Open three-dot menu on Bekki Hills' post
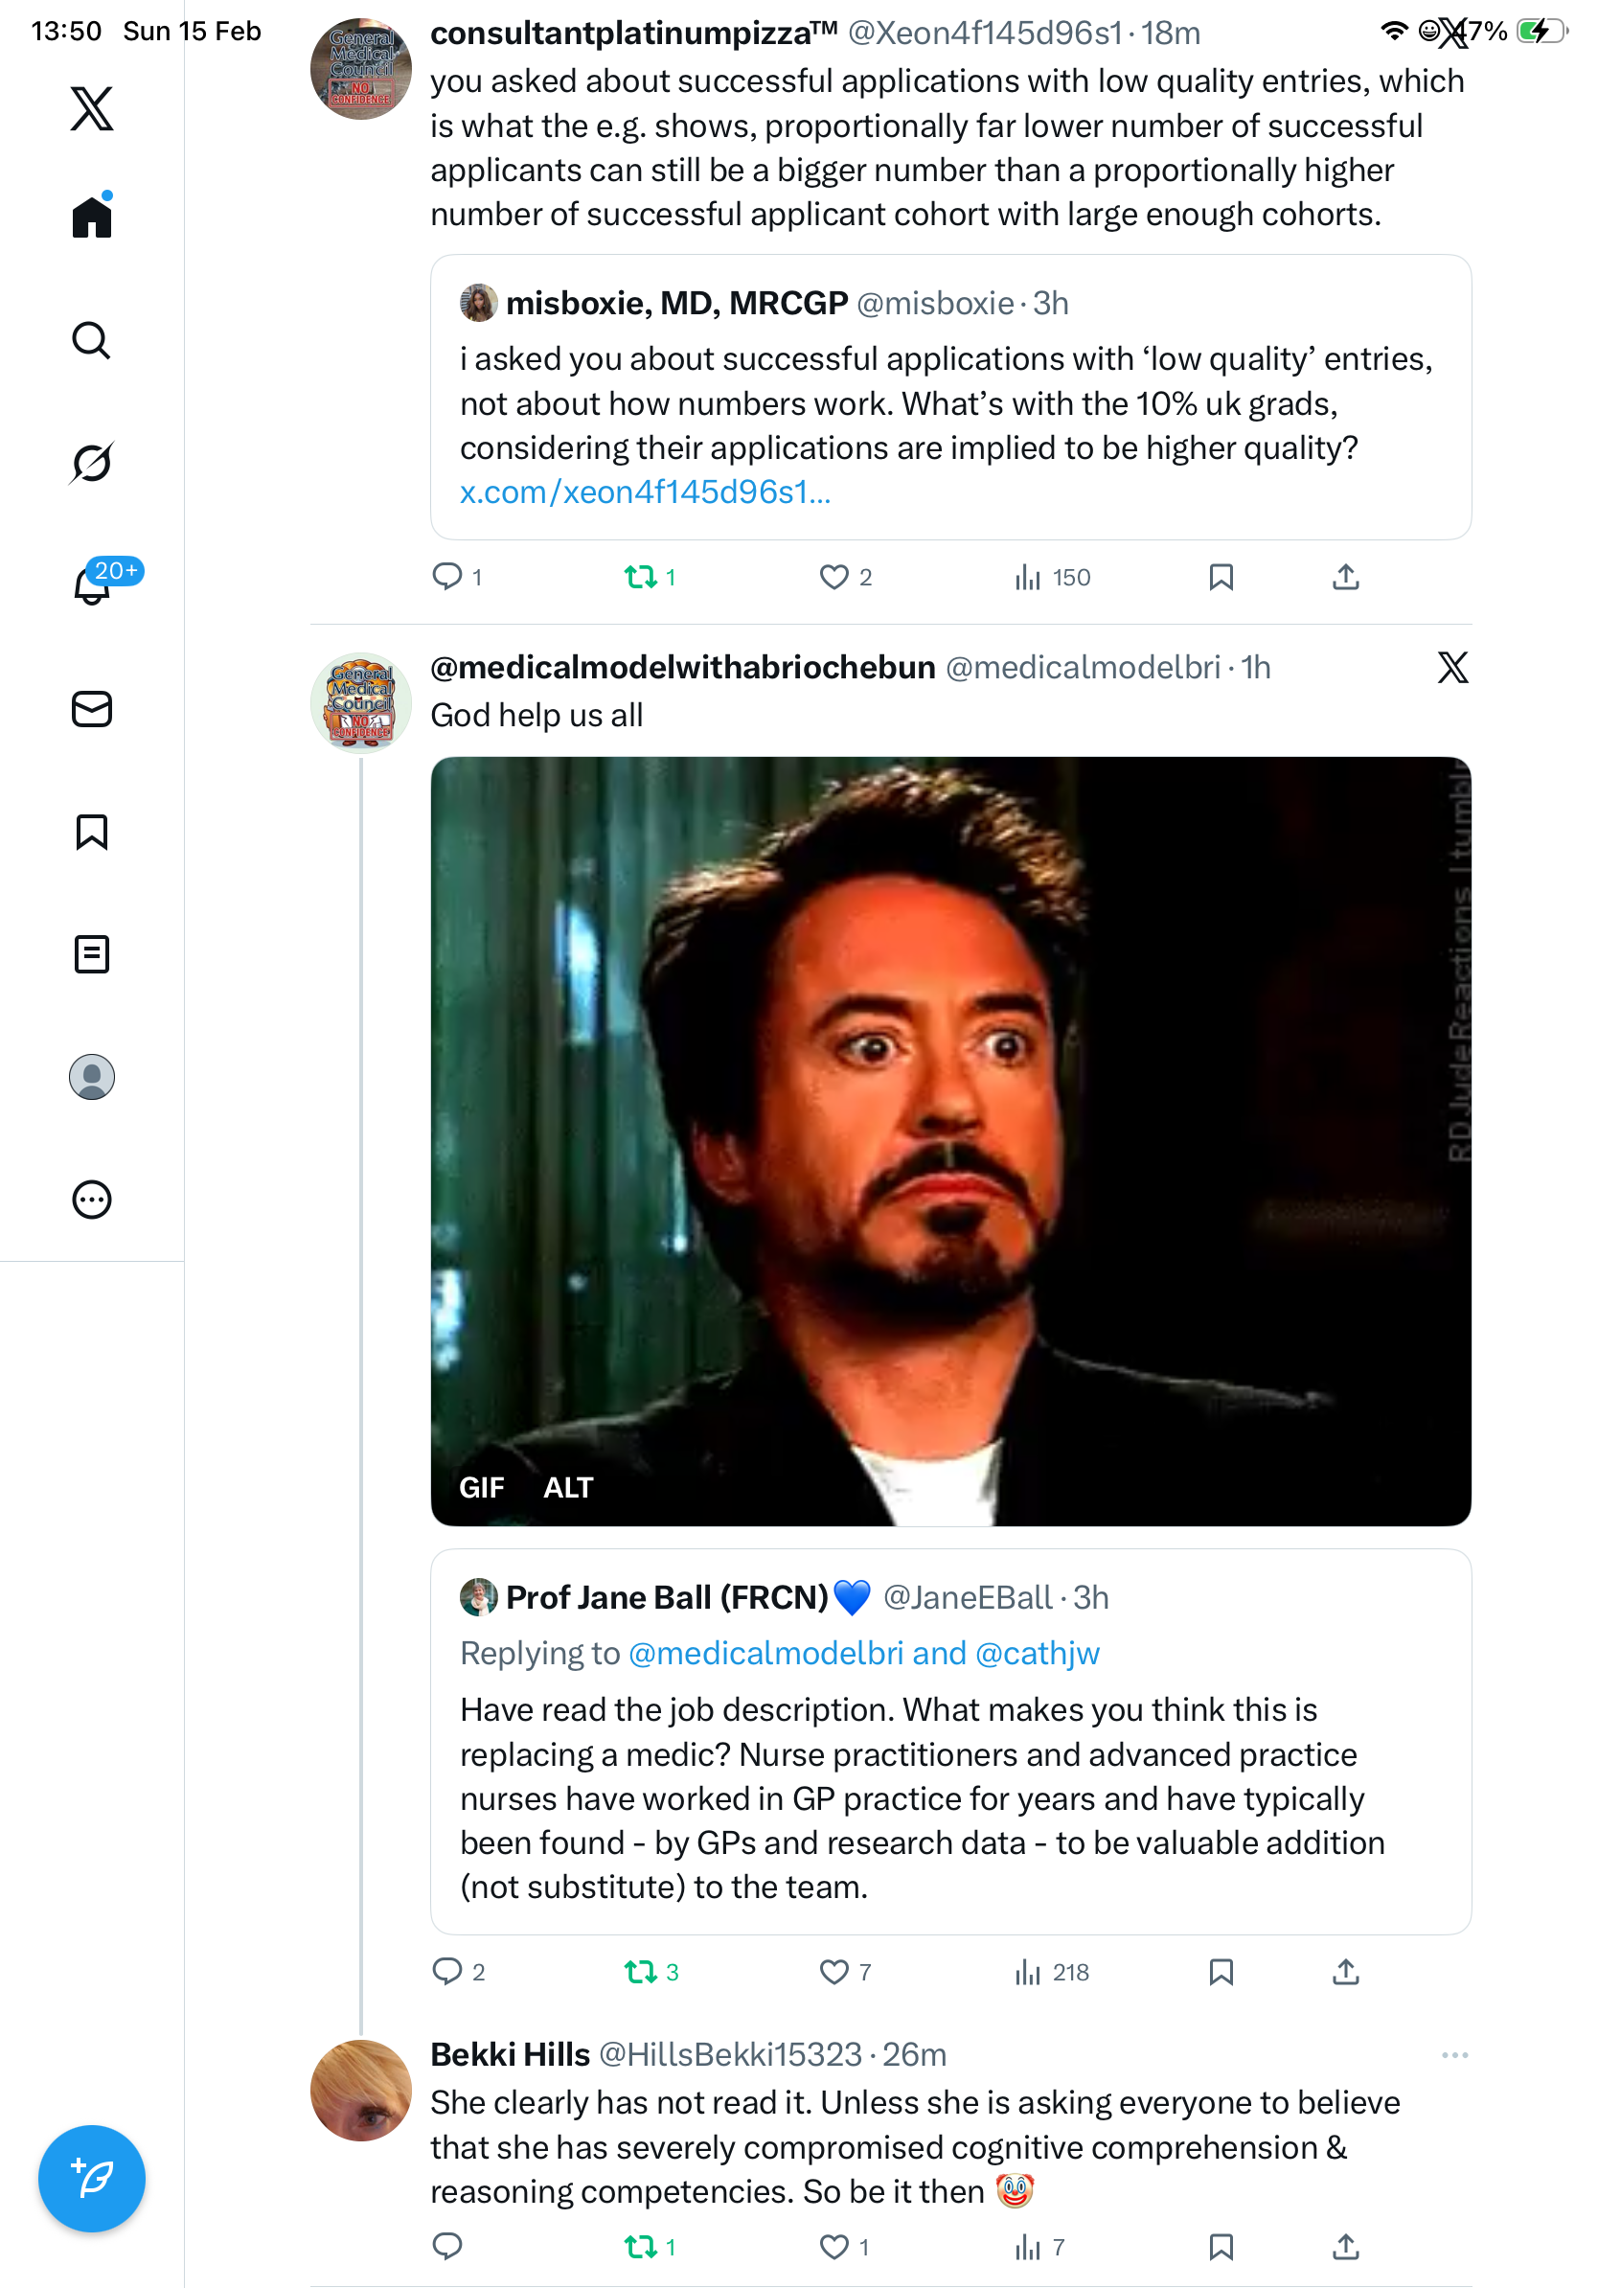The image size is (1598, 2288). coord(1454,2056)
